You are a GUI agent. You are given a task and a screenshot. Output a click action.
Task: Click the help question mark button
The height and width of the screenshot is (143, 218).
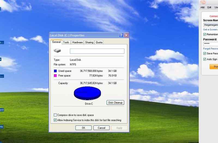tap(121, 35)
